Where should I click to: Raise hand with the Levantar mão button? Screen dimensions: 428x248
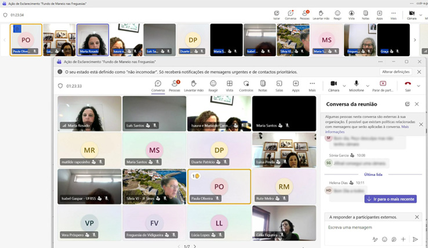coord(194,86)
